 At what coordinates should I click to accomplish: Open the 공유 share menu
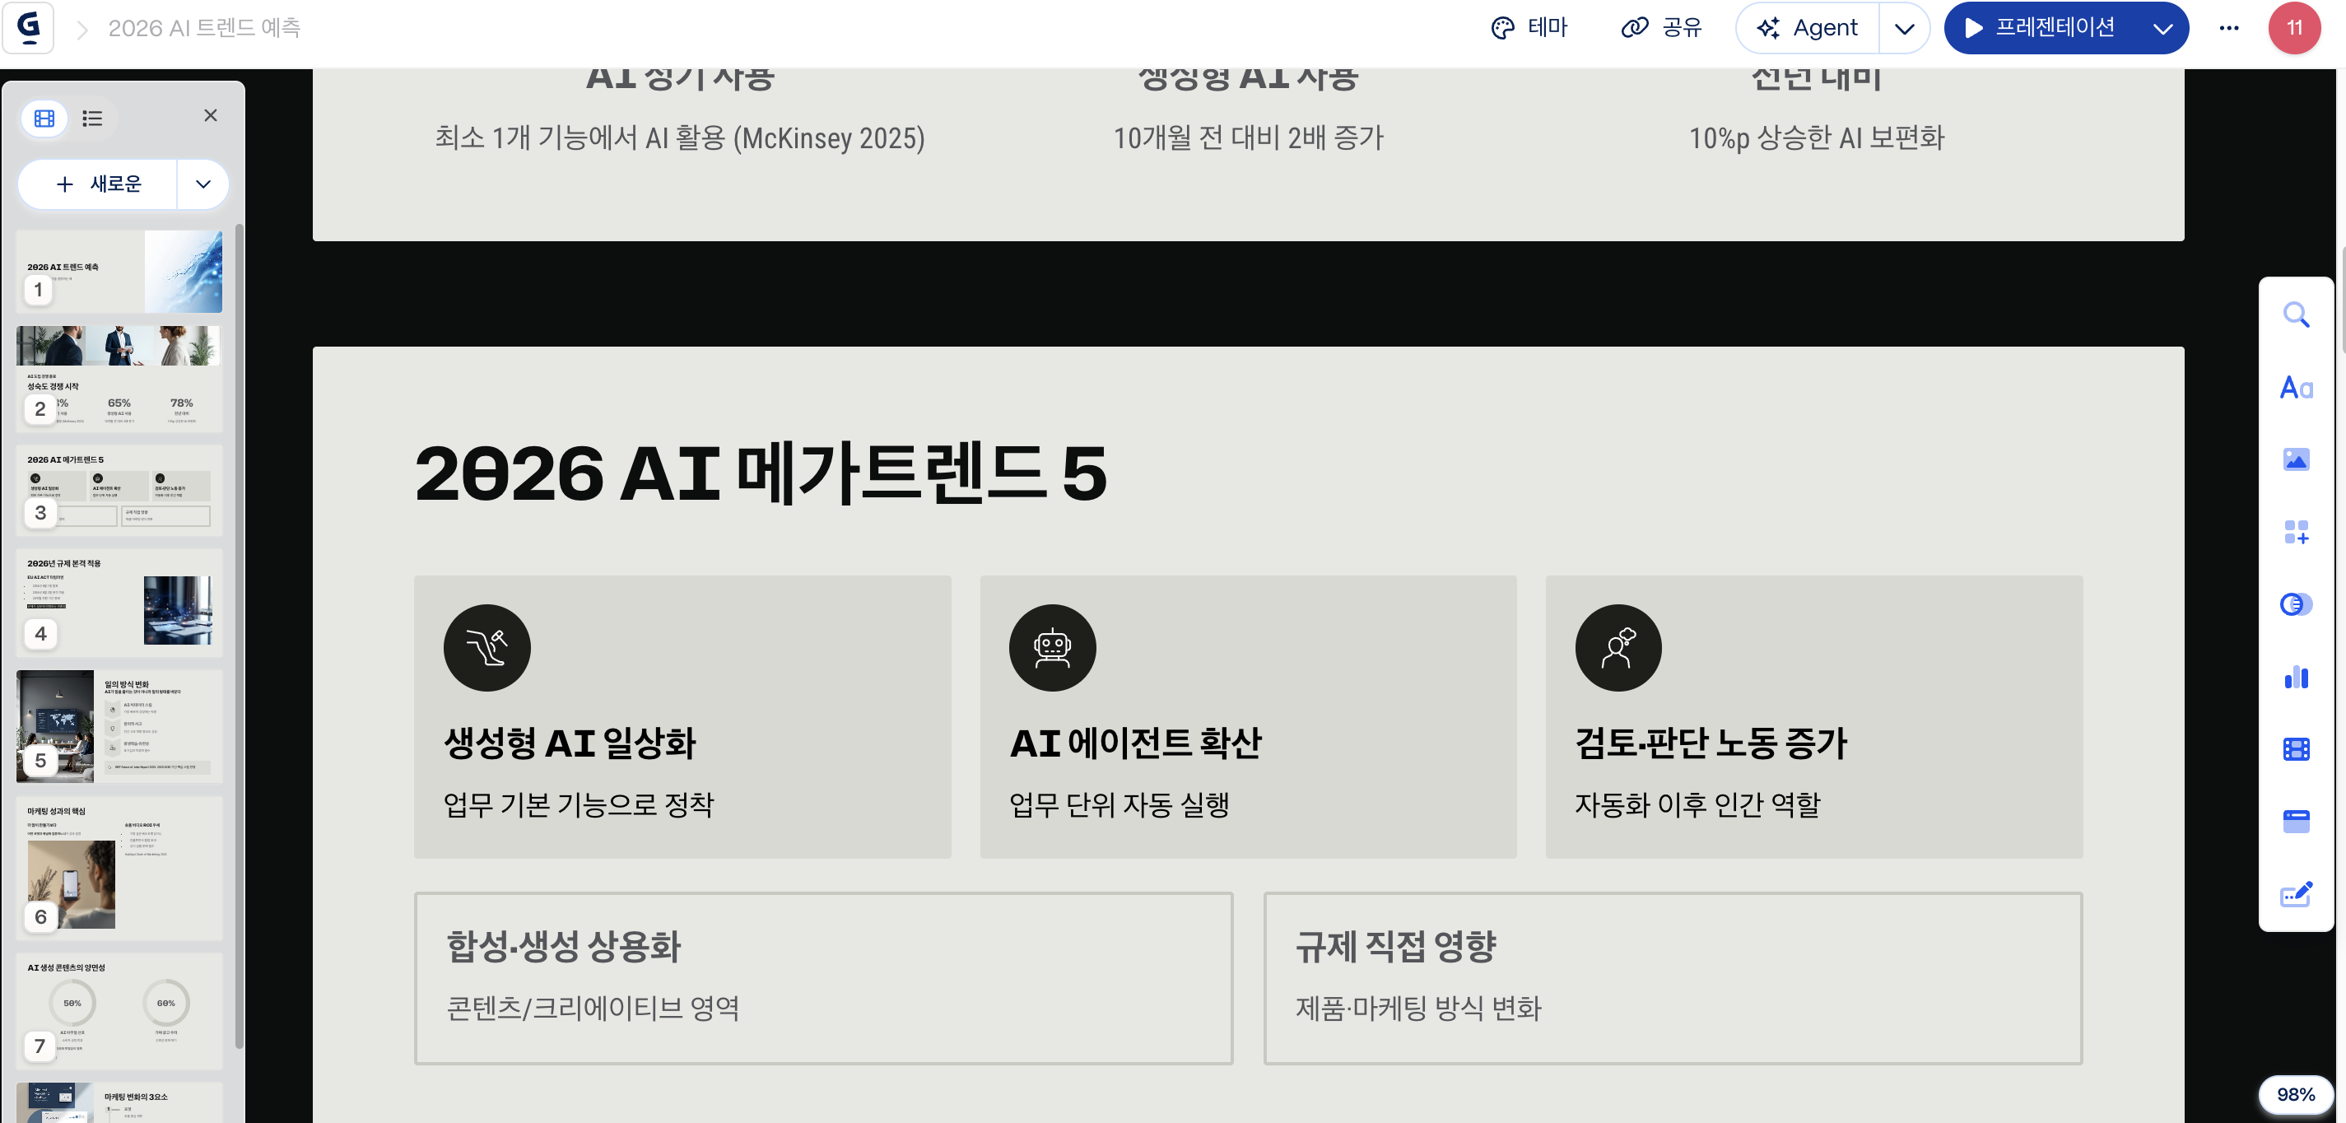[x=1661, y=27]
